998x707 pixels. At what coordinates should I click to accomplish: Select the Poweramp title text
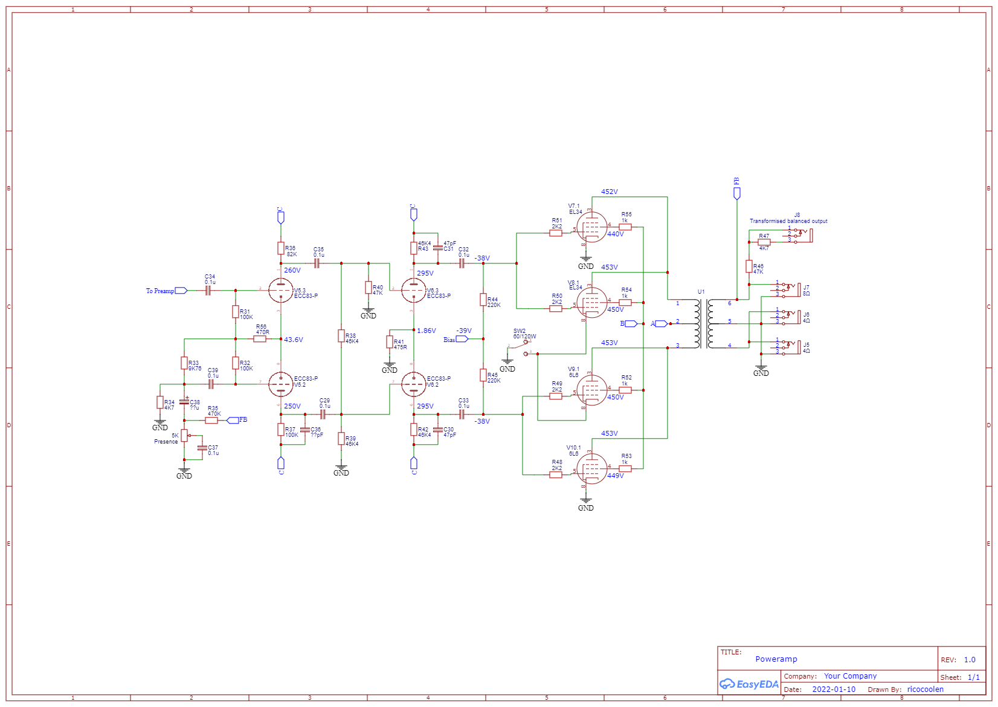pos(776,659)
